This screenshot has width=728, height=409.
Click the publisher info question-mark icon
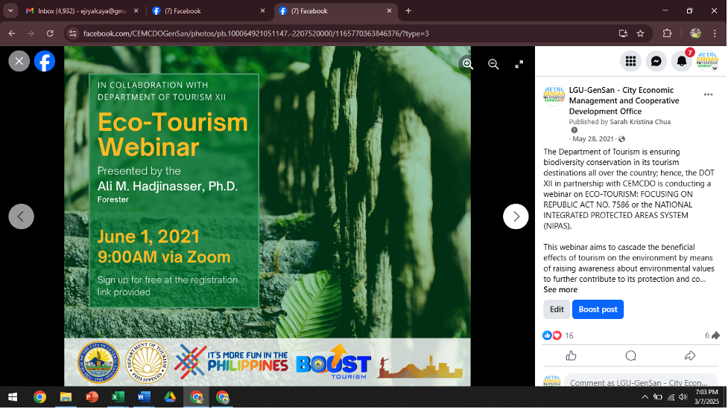[575, 130]
